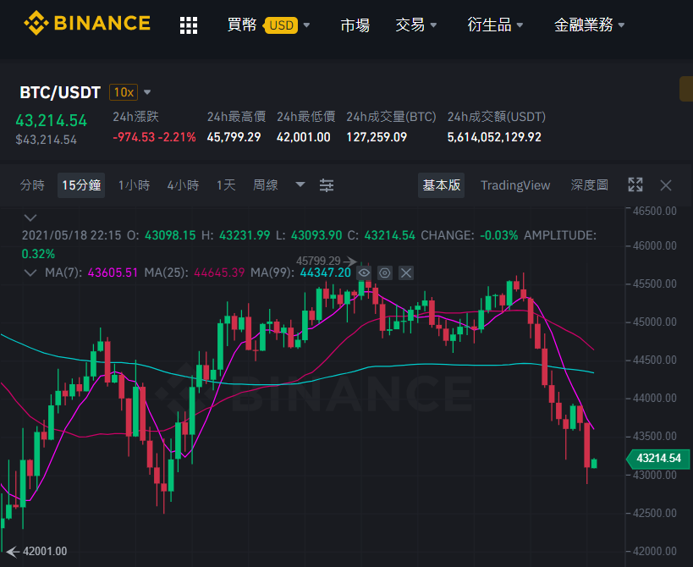Image resolution: width=693 pixels, height=567 pixels.
Task: Select the 周線 weekly interval
Action: pos(265,185)
